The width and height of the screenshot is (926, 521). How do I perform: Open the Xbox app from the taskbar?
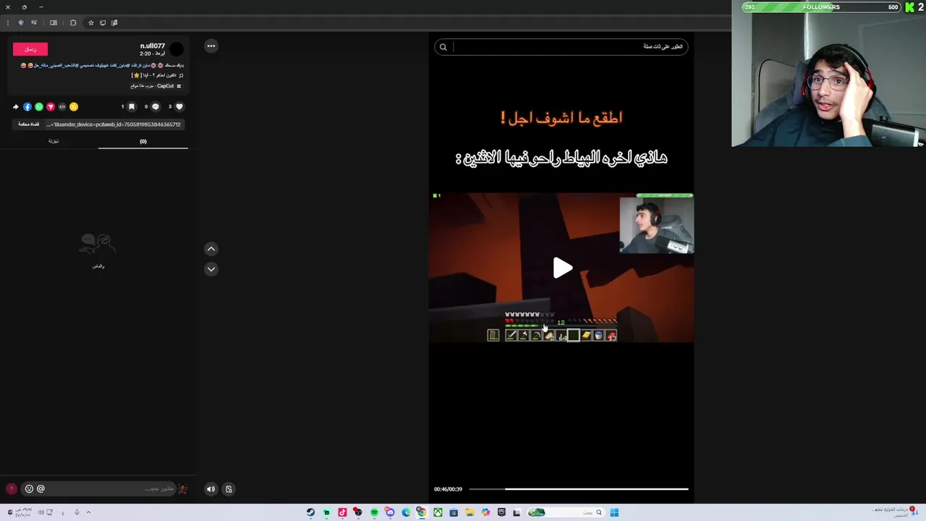pos(438,512)
